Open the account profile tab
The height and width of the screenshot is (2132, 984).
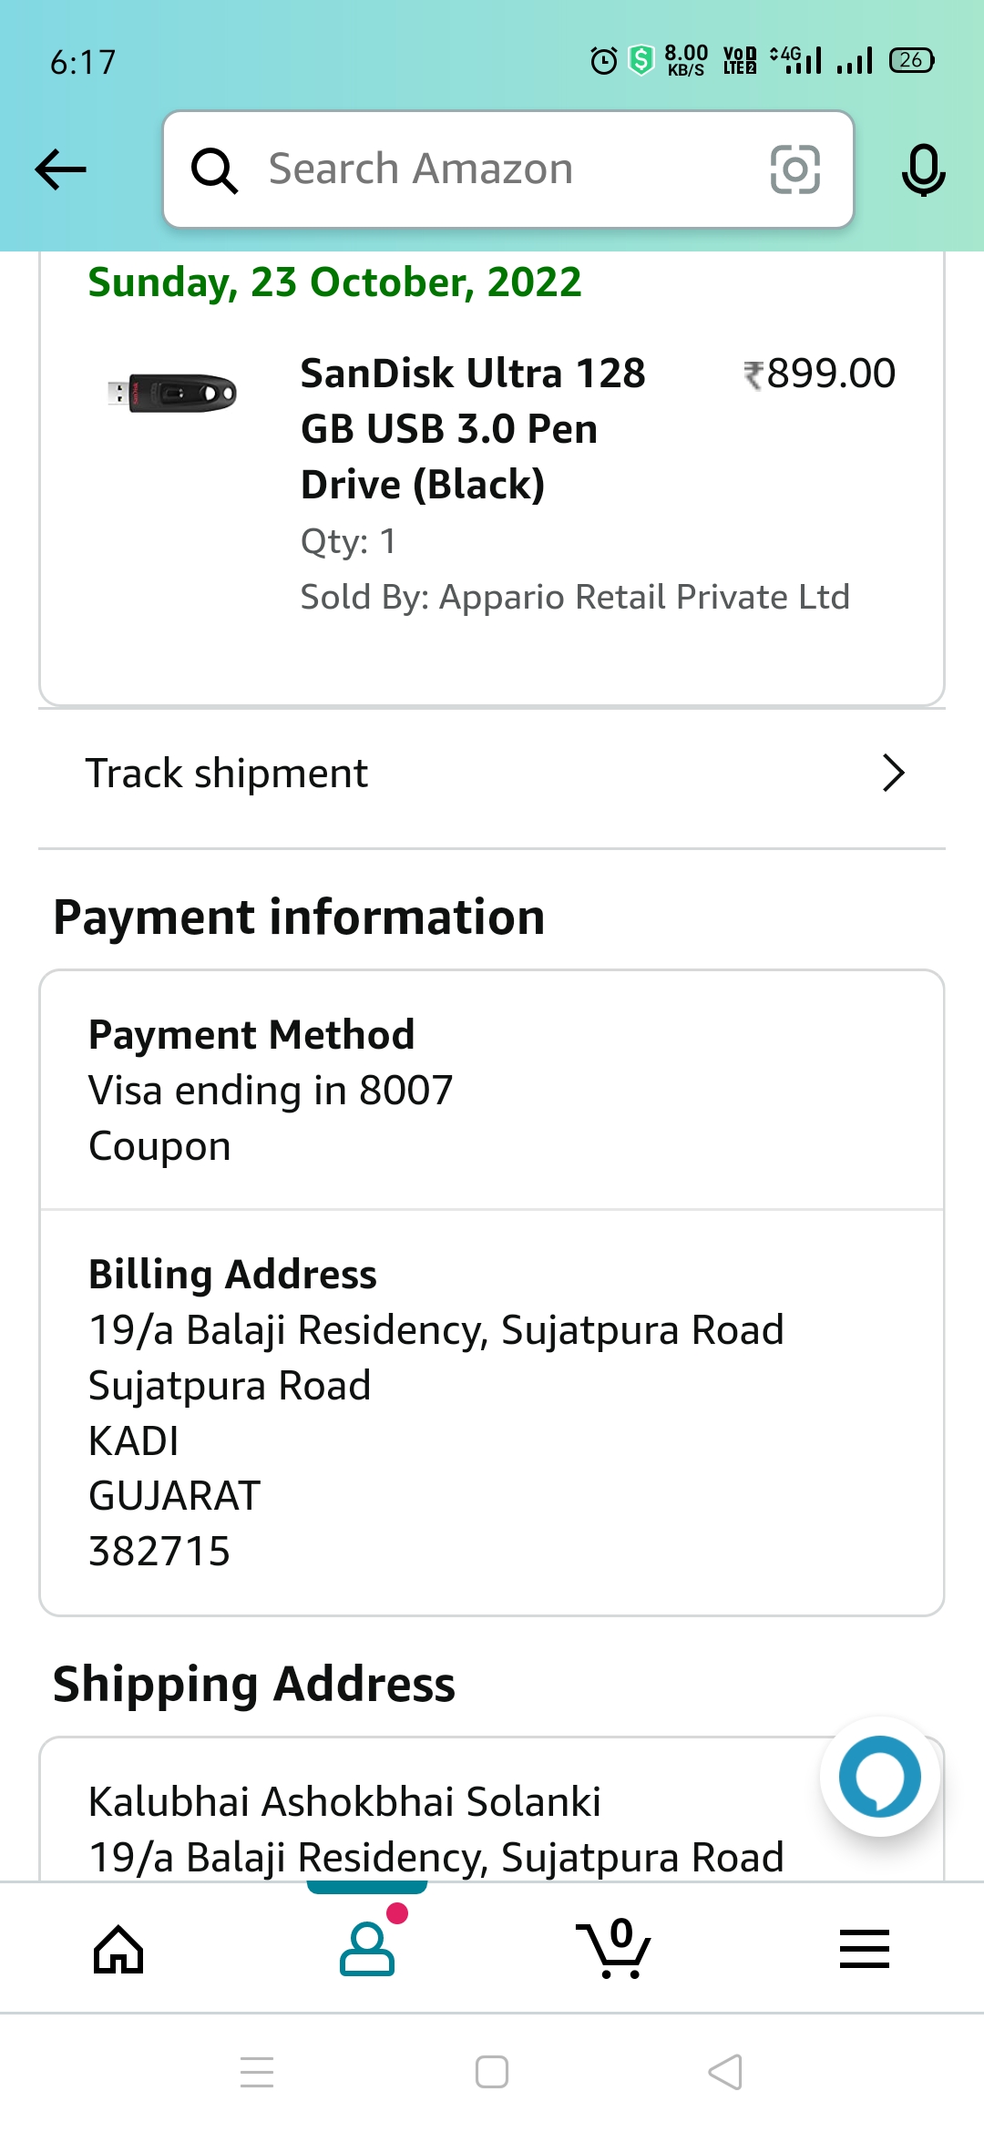point(367,1949)
